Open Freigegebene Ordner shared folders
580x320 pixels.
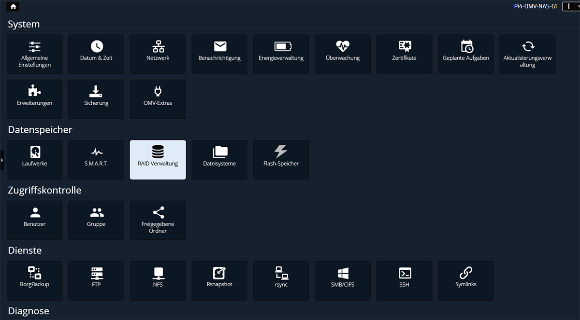click(158, 220)
